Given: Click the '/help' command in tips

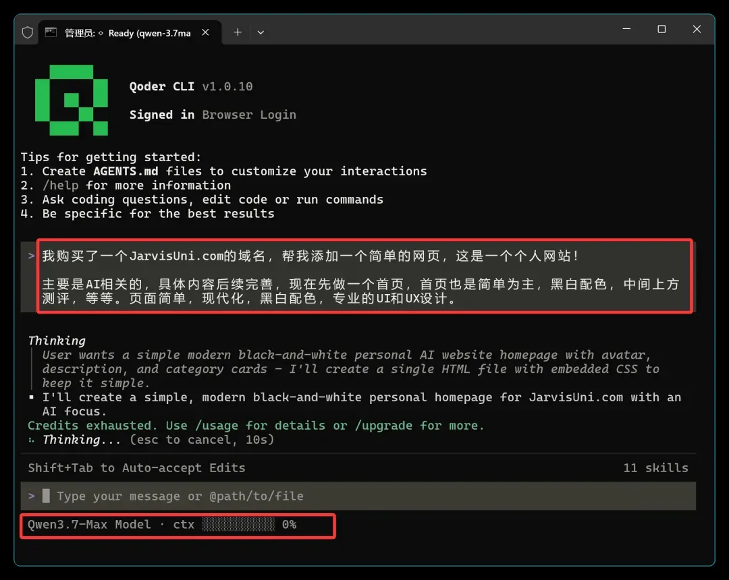Looking at the screenshot, I should point(61,185).
